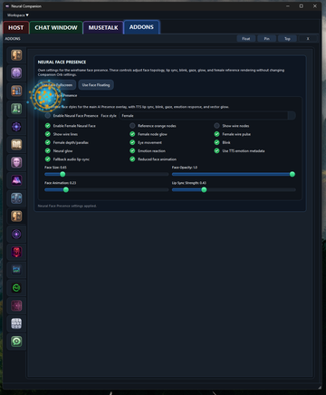
Task: Open the white keypad grid addon
Action: 16,323
